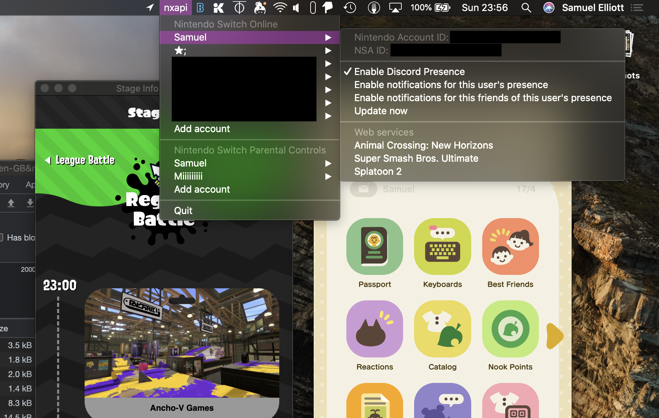Image resolution: width=659 pixels, height=418 pixels.
Task: Click the Ancho-V Games stage thumbnail
Action: 182,344
